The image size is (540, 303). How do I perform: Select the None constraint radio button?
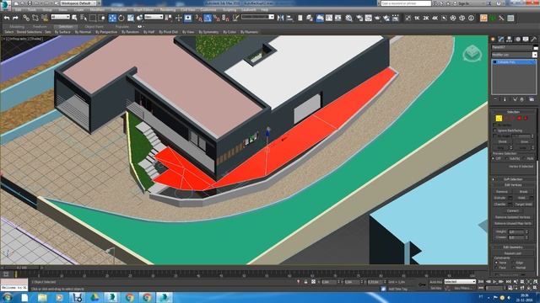[x=496, y=263]
